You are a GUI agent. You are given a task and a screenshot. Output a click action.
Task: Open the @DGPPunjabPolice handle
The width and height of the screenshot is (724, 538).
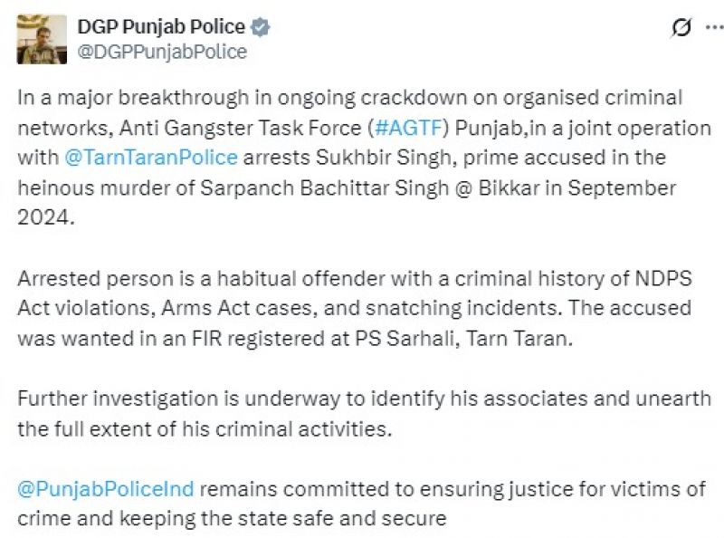(163, 52)
